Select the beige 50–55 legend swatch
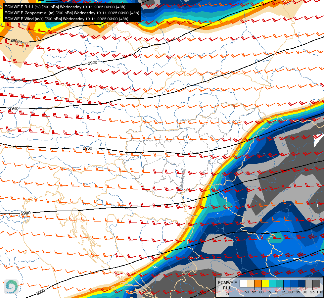The image size is (324, 298). [251, 283]
